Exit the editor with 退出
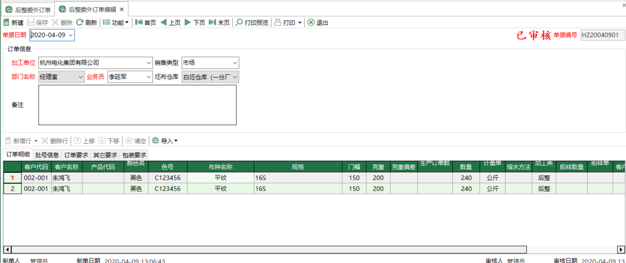Viewport: 626px width, 263px height. (x=318, y=22)
